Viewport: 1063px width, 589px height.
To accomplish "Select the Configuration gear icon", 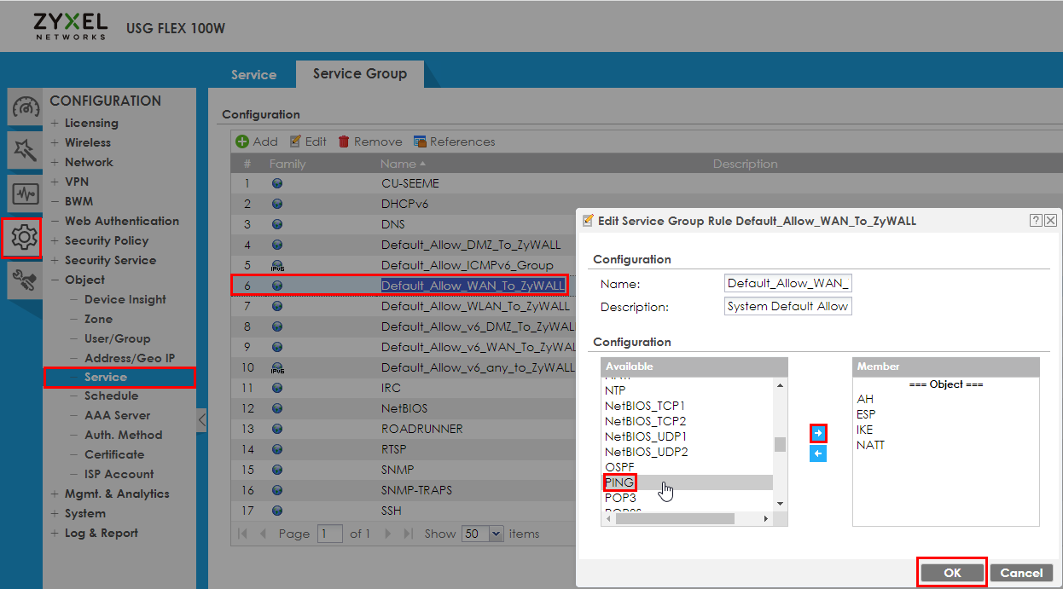I will coord(25,238).
